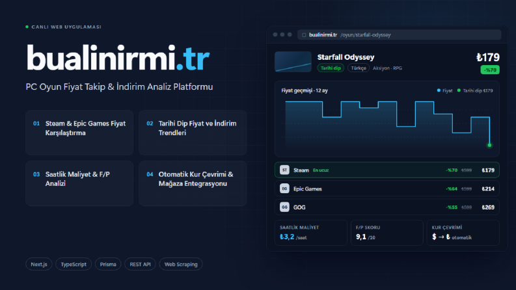
Task: Click the bualinirmi.tr URL address field
Action: [399, 35]
